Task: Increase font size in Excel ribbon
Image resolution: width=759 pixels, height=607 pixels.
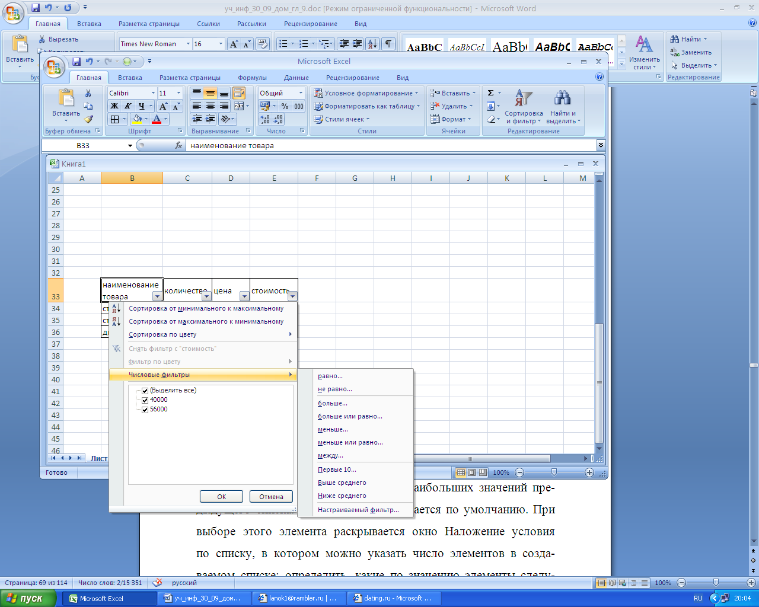Action: (164, 106)
